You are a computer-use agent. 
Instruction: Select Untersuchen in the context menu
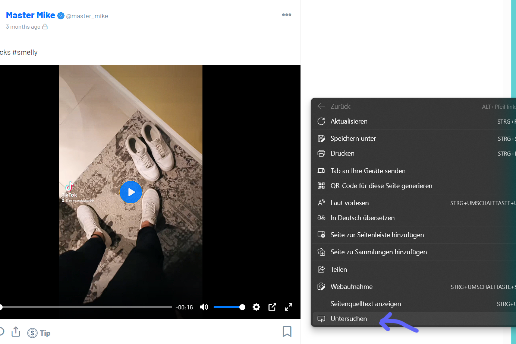(349, 319)
